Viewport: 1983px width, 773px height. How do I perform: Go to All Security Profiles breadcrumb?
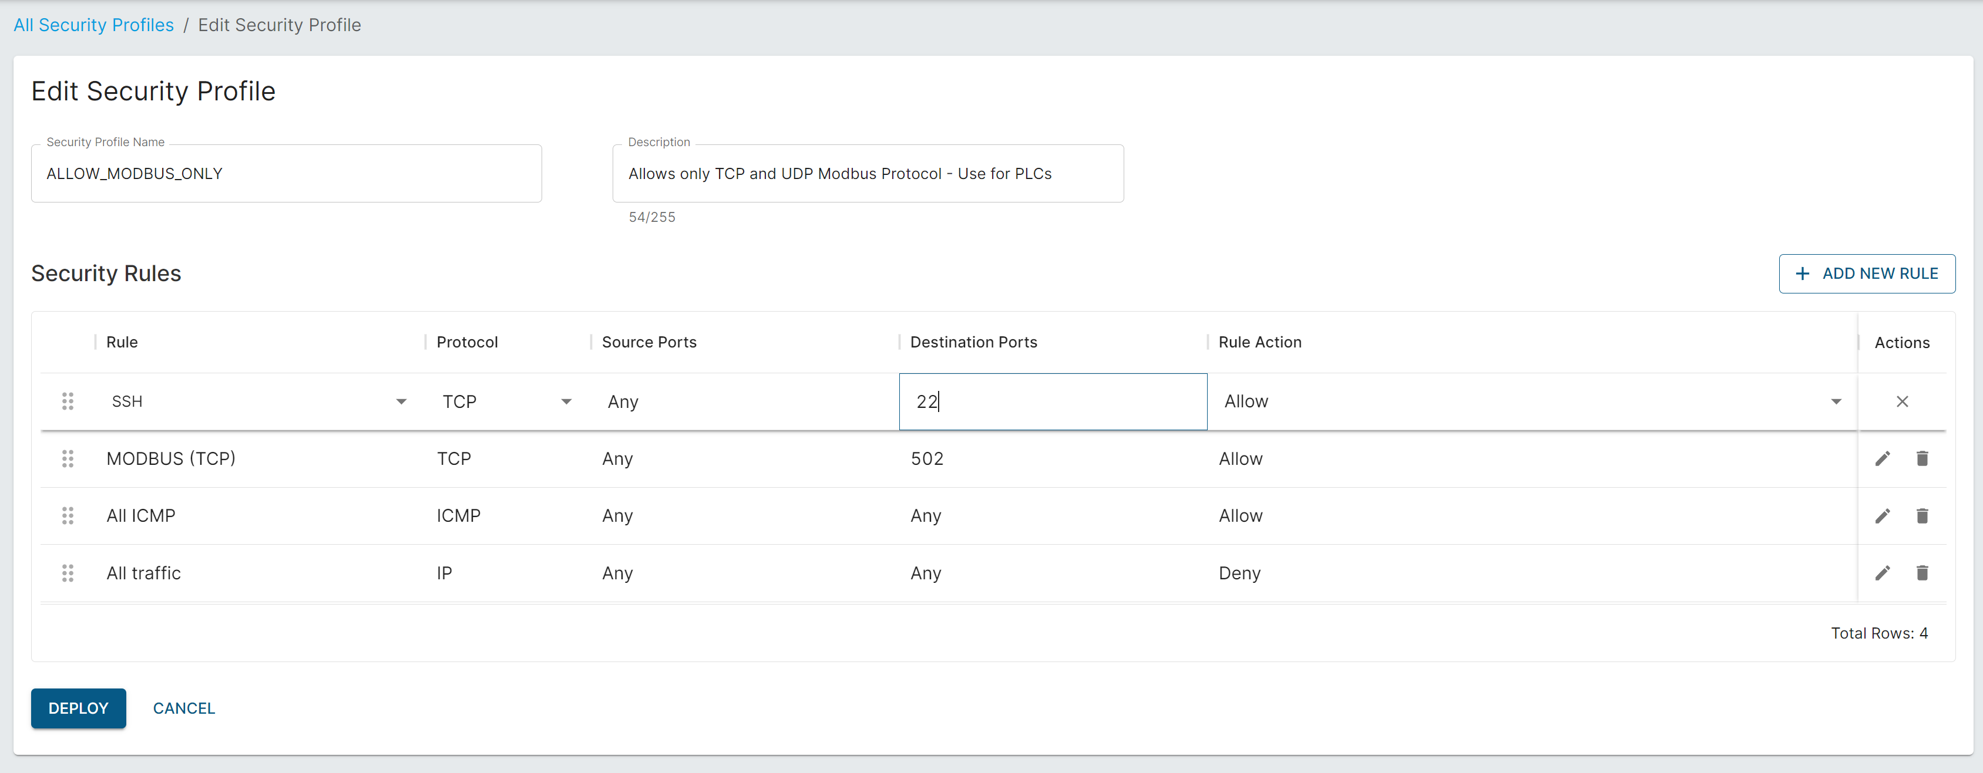(94, 25)
